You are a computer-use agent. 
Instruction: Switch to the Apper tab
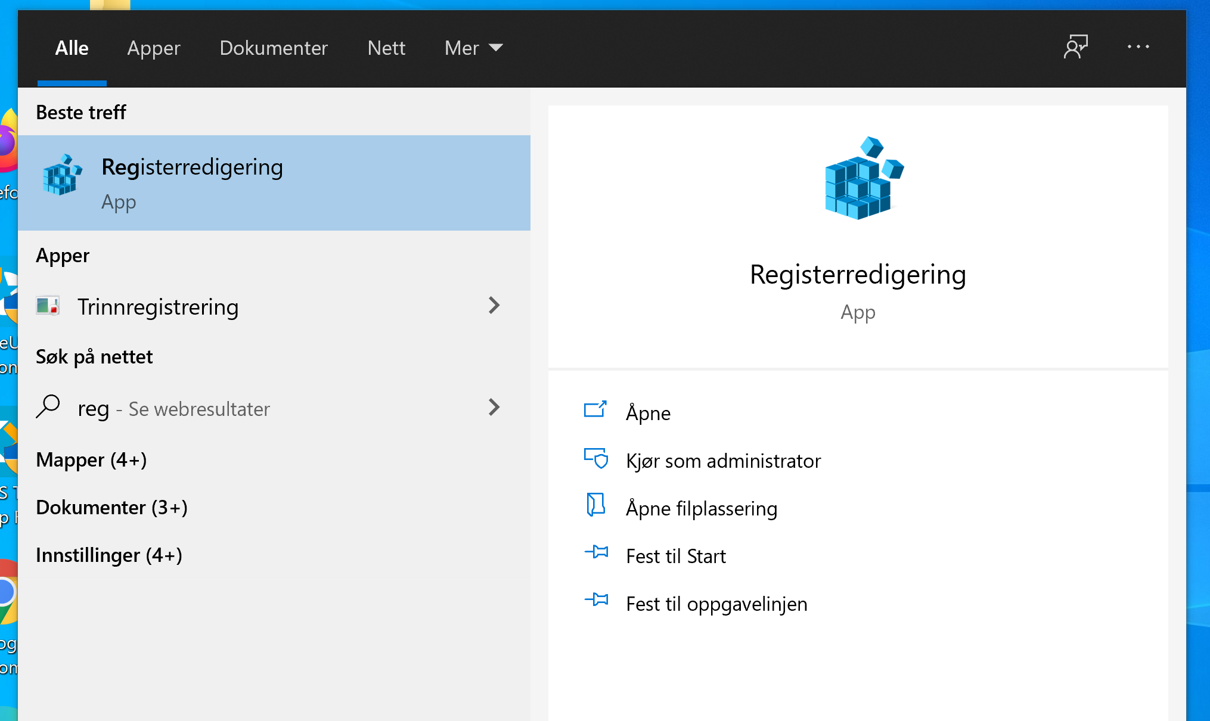(x=153, y=48)
